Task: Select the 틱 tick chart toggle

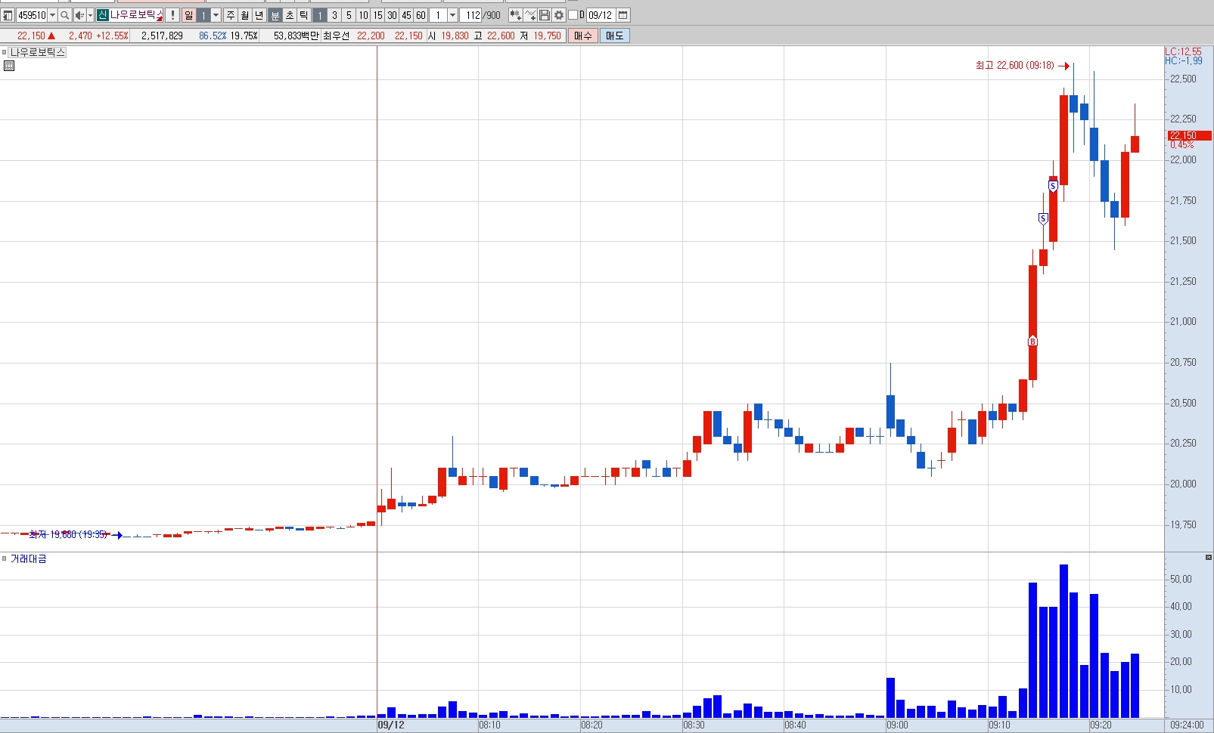Action: pyautogui.click(x=303, y=15)
